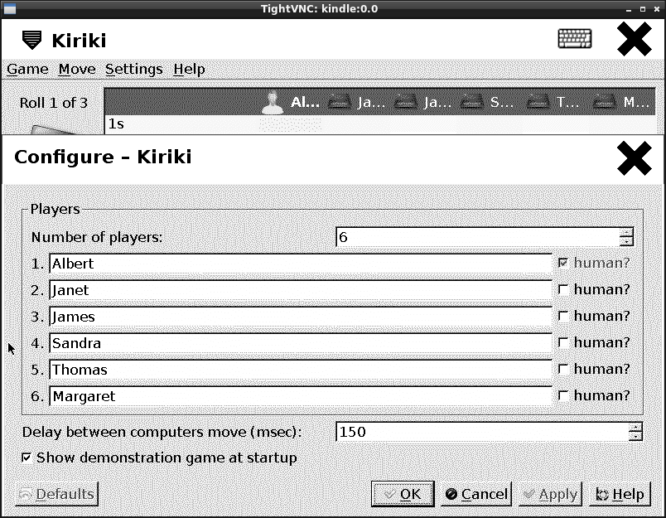Open TightVNC window menu icon in title bar
The width and height of the screenshot is (666, 518).
(9, 8)
